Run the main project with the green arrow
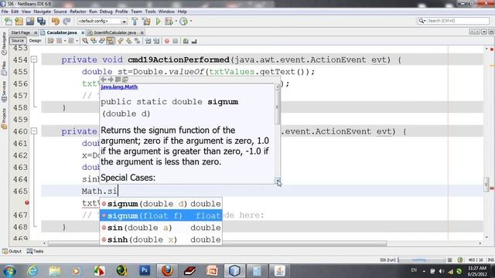 (x=158, y=21)
